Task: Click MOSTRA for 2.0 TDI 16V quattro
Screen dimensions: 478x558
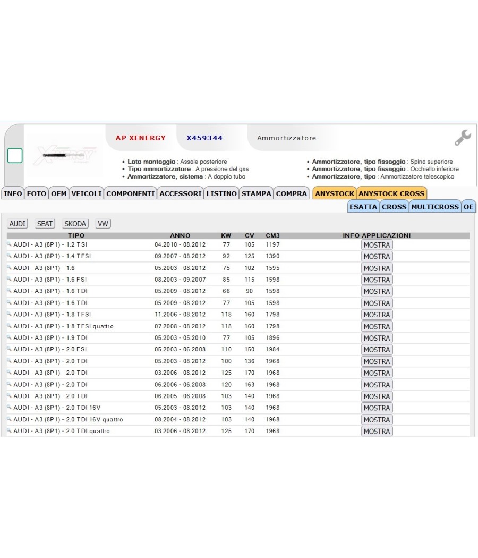Action: (x=377, y=420)
